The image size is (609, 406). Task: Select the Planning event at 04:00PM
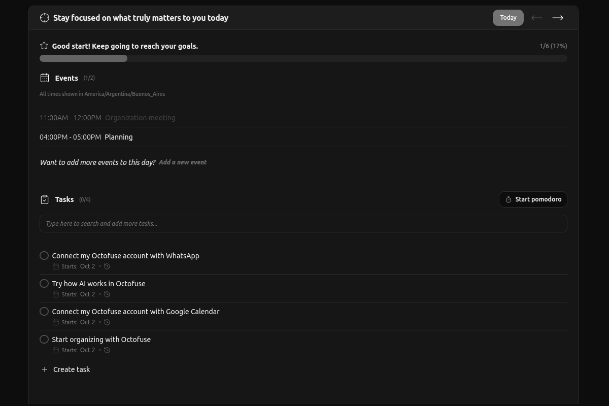[118, 137]
